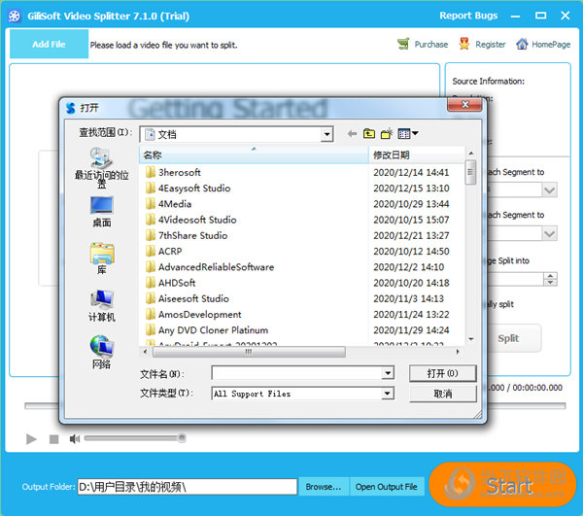The height and width of the screenshot is (516, 583).
Task: Click the Split button
Action: point(508,338)
